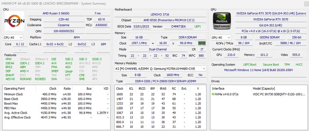Open the CPU #0 selector dropdown
Screen dimensions: 309x131
pos(13,38)
